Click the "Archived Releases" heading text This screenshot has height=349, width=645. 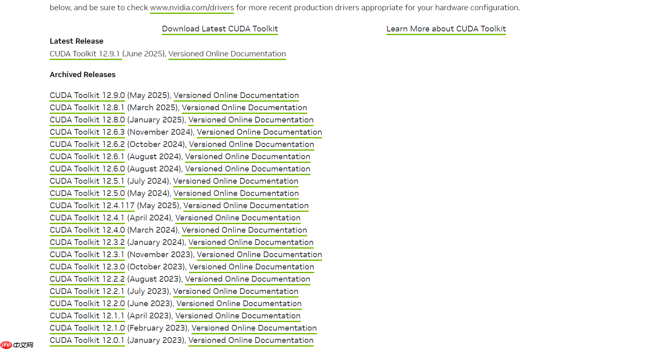coord(83,75)
